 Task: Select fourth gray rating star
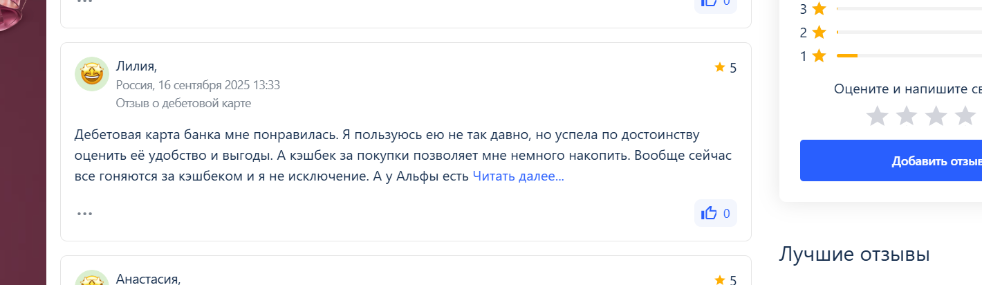point(965,116)
